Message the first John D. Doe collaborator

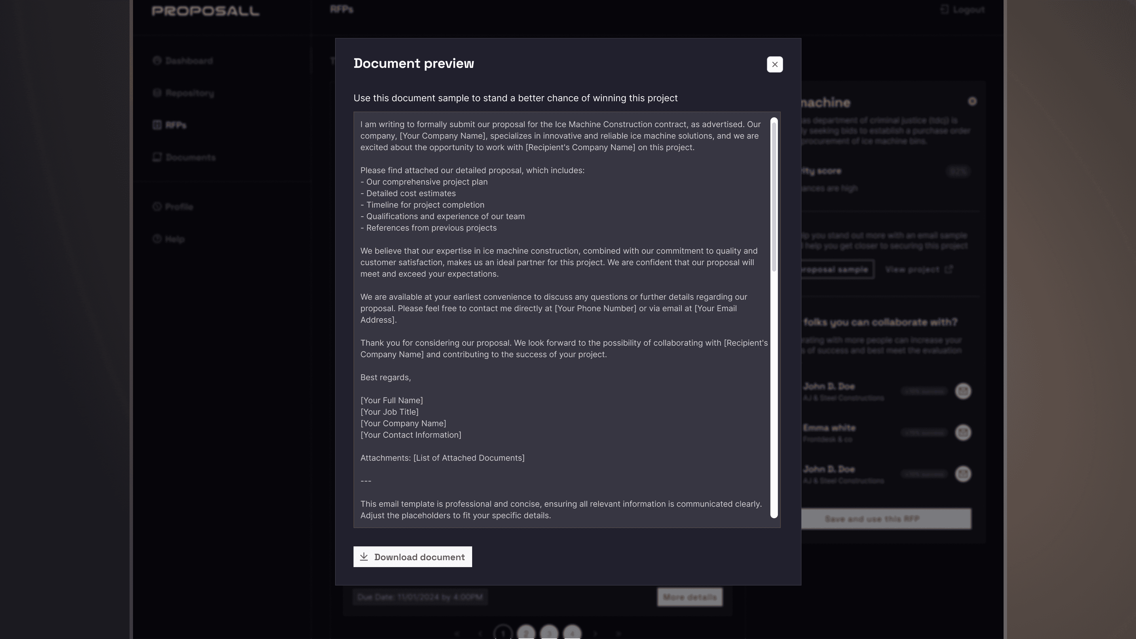coord(963,391)
